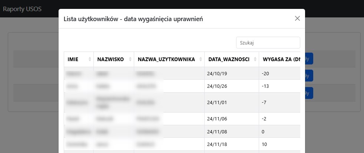364x153 pixels.
Task: Sort by the IMIE column arrows
Action: point(90,59)
